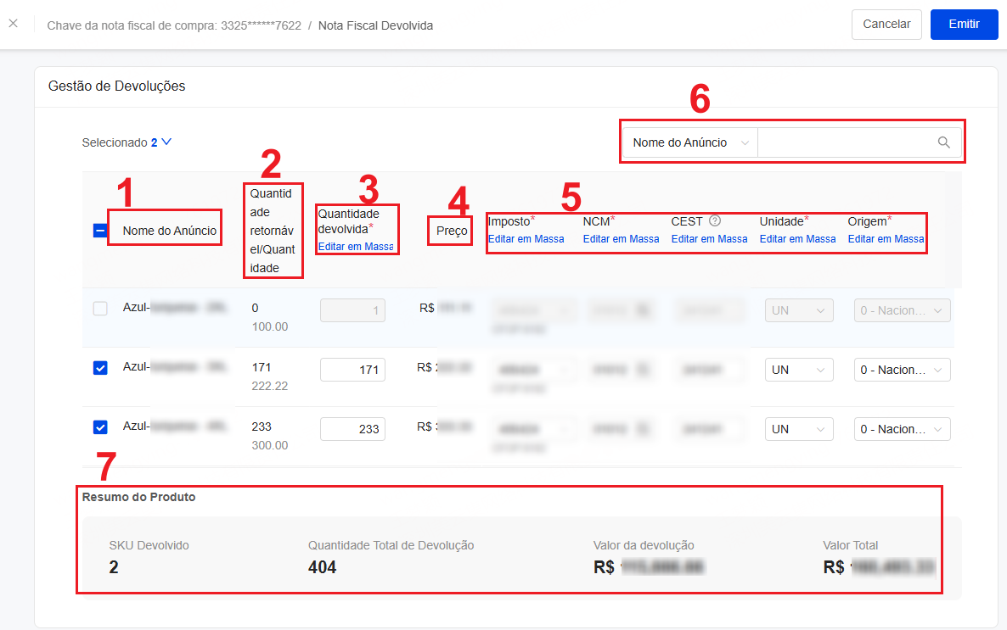Click the SKU Devolvido label

coord(149,545)
